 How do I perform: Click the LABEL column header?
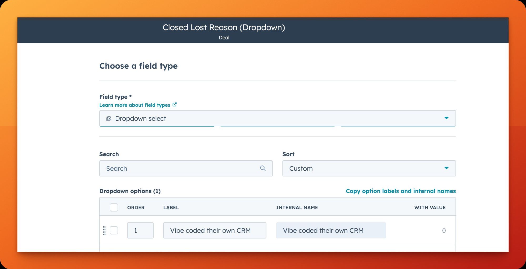pos(171,207)
